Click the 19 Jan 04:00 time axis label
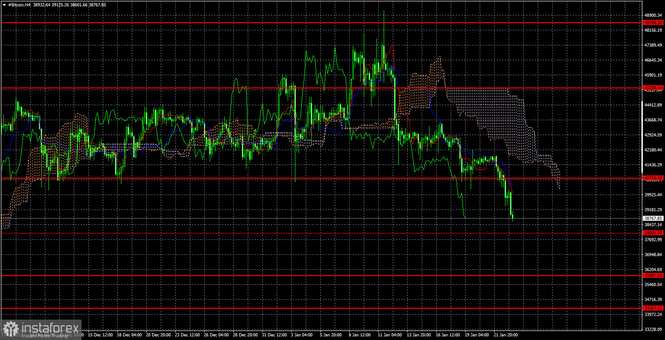Image resolution: width=665 pixels, height=340 pixels. (477, 335)
